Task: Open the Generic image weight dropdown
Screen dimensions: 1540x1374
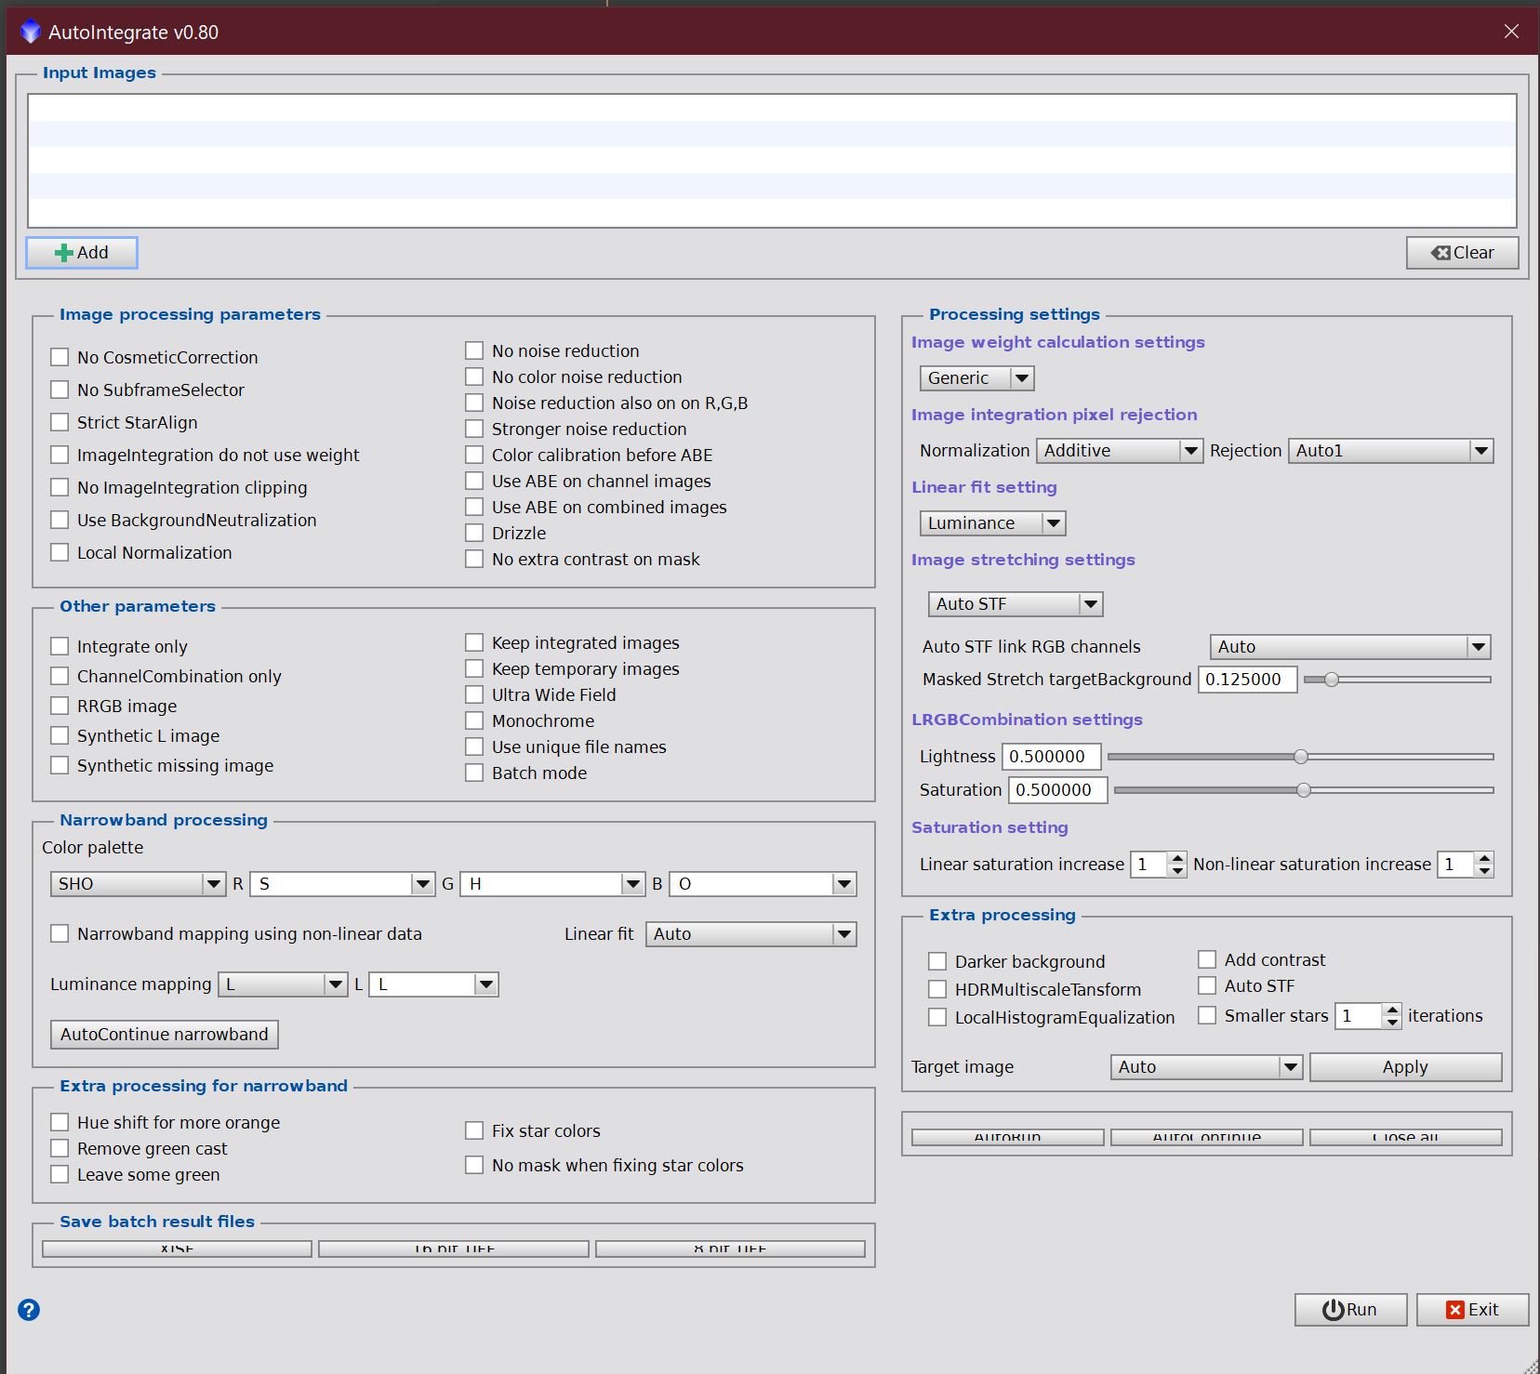Action: [977, 378]
